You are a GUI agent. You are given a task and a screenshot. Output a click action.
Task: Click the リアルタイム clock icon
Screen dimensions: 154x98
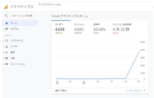(7, 41)
